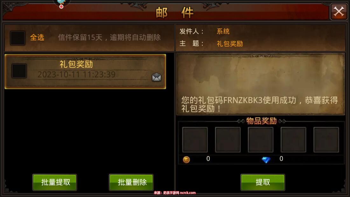This screenshot has height=197, width=350.
Task: Close the 邮件 mail window
Action: (339, 11)
